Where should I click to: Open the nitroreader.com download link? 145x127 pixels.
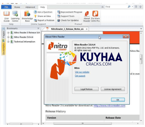click(x=109, y=105)
